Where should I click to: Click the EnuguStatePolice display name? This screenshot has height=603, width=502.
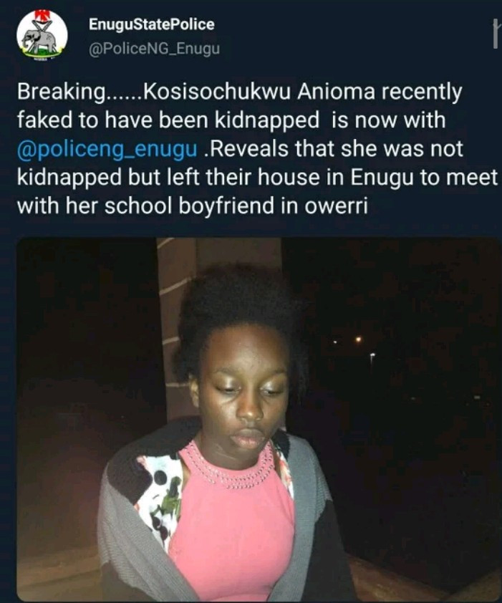tap(152, 24)
